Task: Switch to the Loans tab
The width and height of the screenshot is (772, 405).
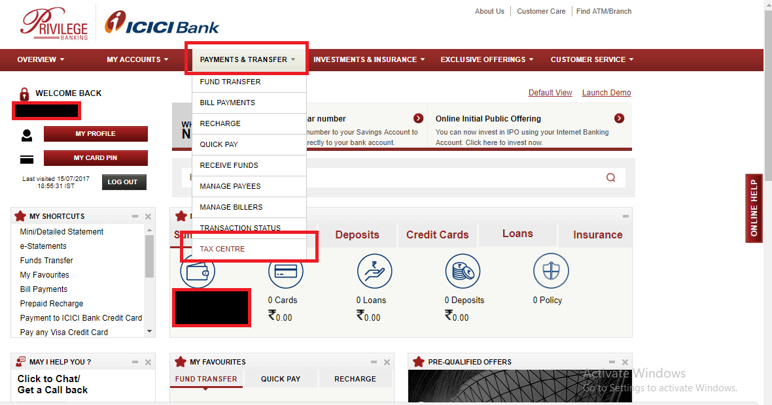Action: click(518, 234)
